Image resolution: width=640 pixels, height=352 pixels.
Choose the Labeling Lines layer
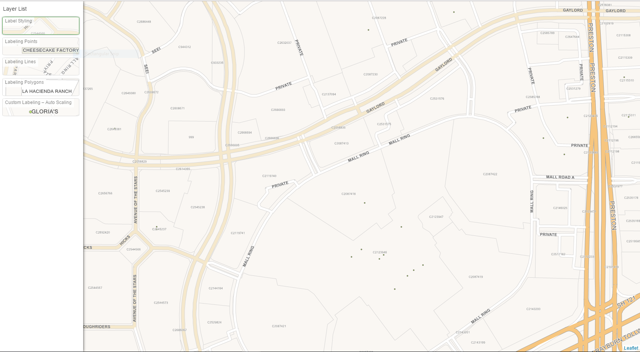pos(41,66)
